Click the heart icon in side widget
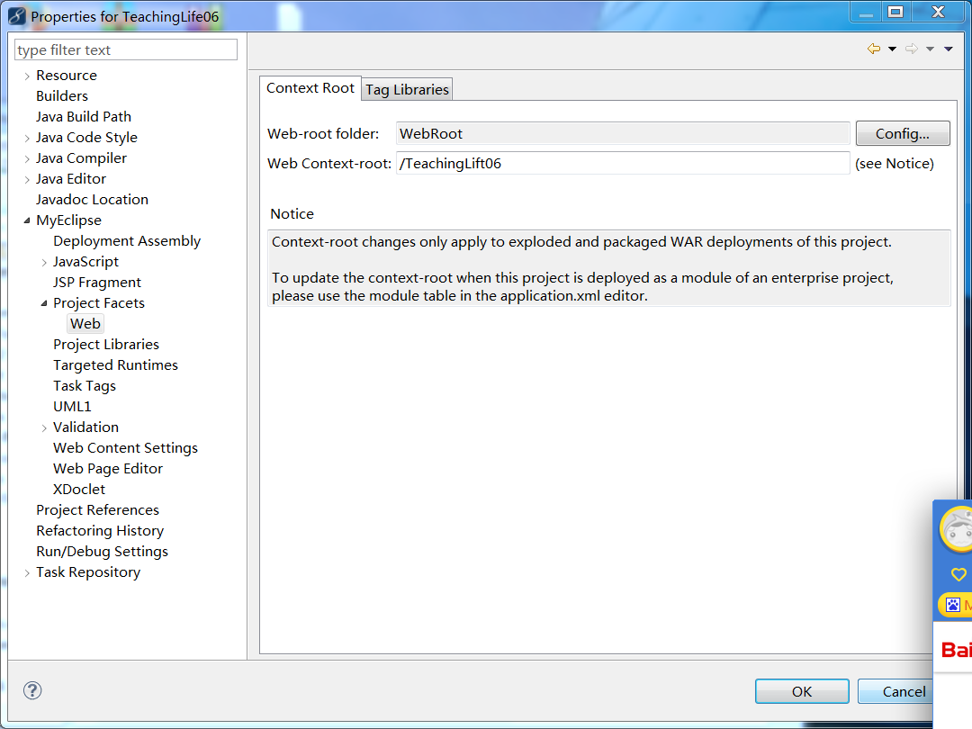This screenshot has height=729, width=972. (958, 574)
